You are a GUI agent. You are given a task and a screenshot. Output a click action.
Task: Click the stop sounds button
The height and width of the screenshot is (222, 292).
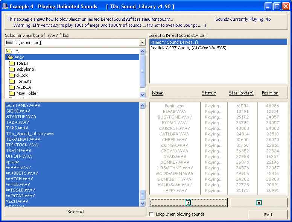[259, 202]
